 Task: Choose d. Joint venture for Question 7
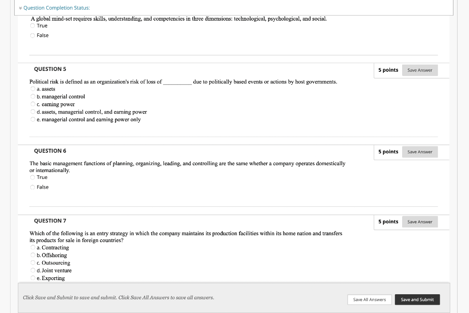tap(33, 270)
